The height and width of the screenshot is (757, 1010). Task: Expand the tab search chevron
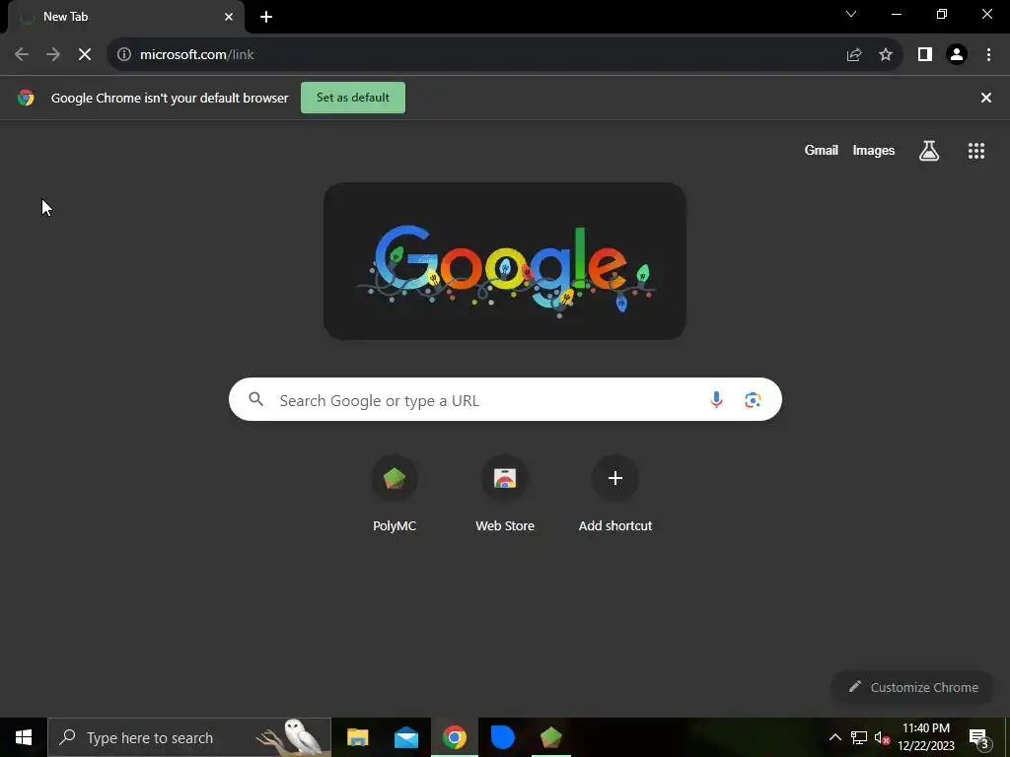[x=851, y=14]
